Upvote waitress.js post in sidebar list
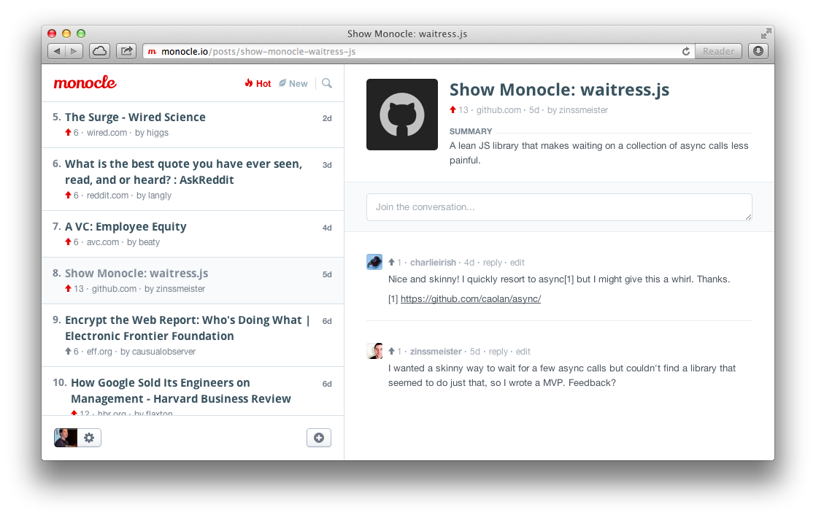Image resolution: width=816 pixels, height=518 pixels. pos(68,289)
